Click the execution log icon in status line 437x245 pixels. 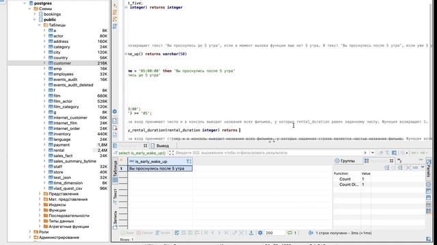[x=311, y=233]
